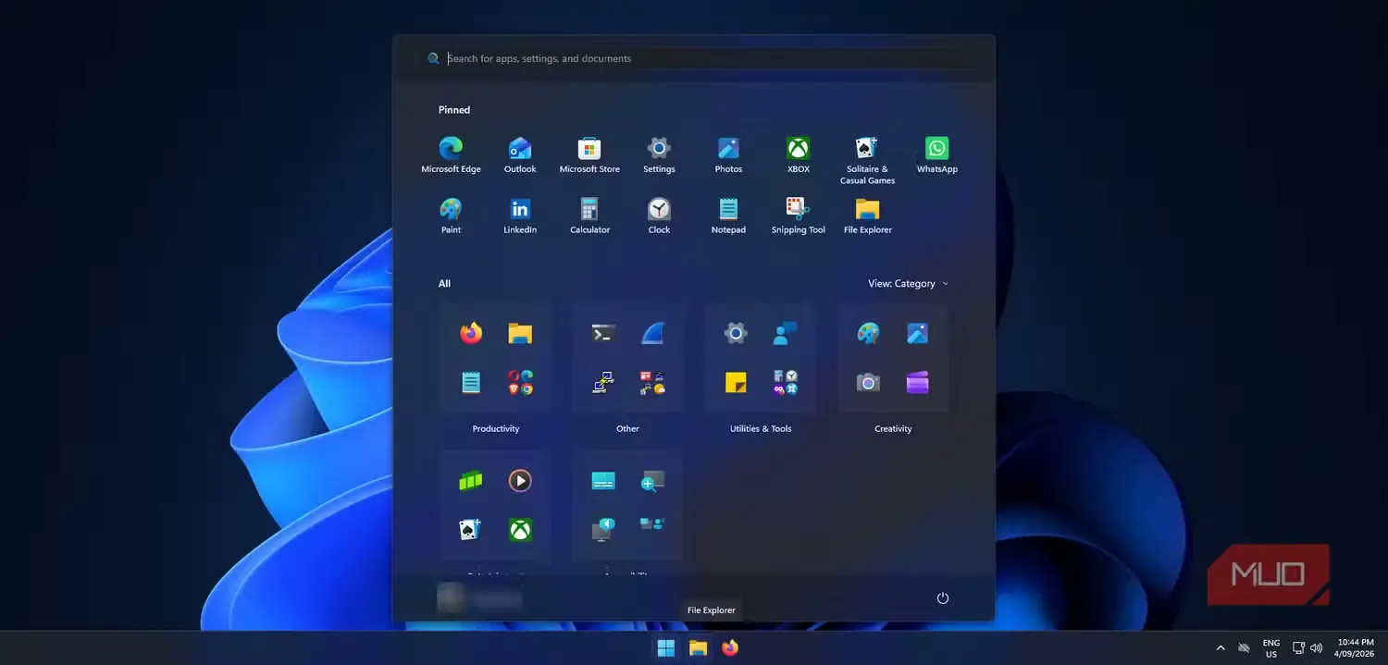
Task: Open the LinkedIn pinned app
Action: point(520,216)
